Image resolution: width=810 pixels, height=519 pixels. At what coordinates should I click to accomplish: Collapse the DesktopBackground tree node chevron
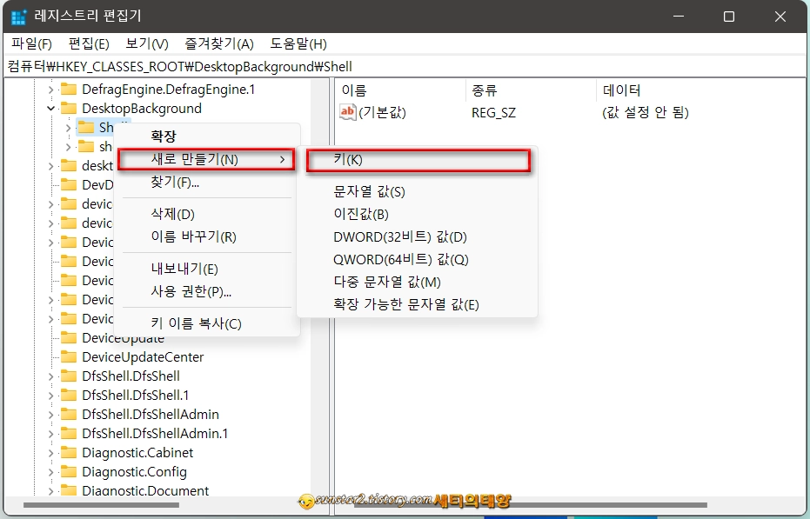coord(50,108)
